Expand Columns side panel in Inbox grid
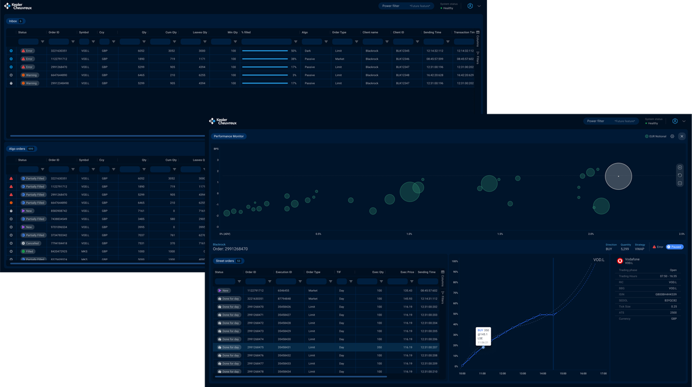 pyautogui.click(x=478, y=39)
